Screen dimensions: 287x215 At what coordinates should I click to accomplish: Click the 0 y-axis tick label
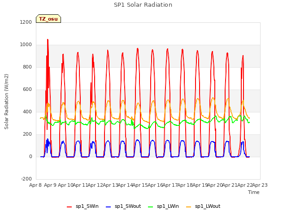pyautogui.click(x=30, y=156)
